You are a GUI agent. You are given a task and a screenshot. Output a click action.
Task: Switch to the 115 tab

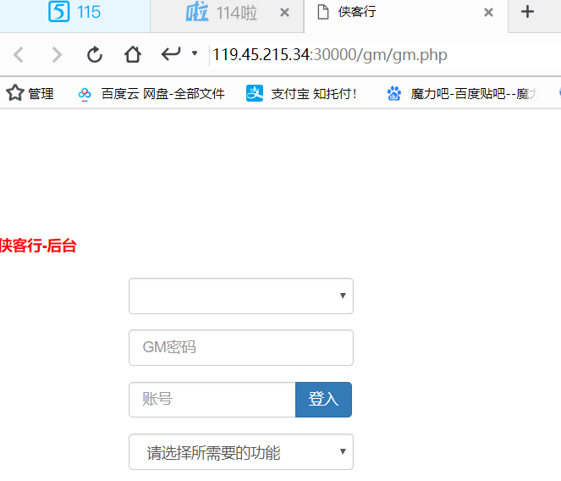74,13
